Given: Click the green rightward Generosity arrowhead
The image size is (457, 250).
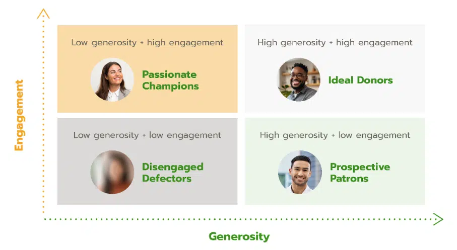Looking at the screenshot, I should [x=438, y=219].
